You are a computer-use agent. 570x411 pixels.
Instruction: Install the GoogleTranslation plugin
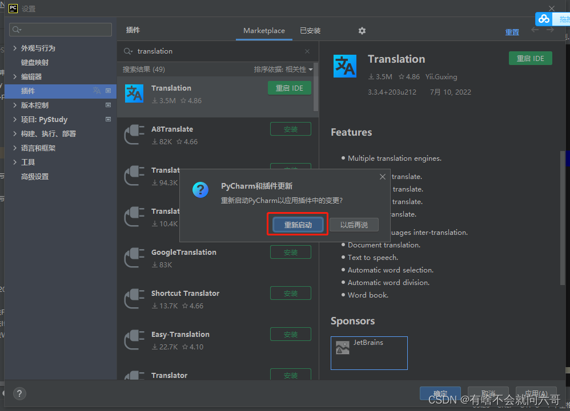pyautogui.click(x=291, y=252)
